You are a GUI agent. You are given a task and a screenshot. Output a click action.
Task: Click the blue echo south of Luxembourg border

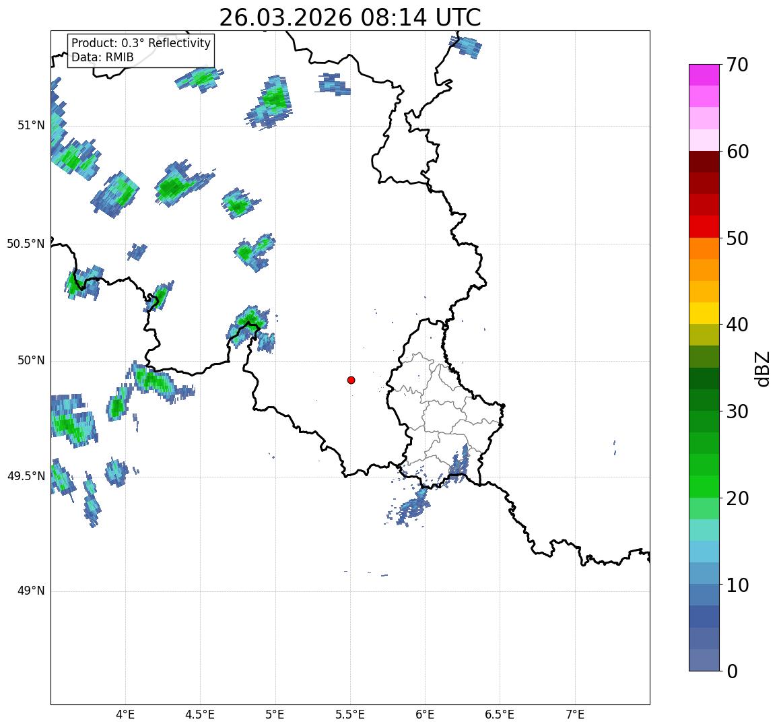[x=410, y=508]
